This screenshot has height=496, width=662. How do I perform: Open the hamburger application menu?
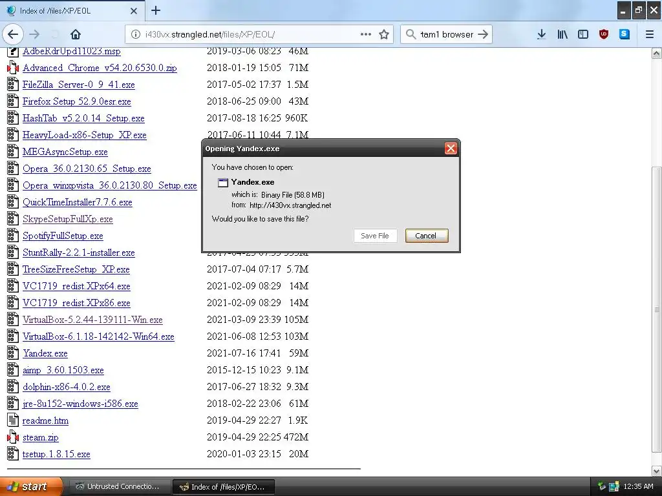tap(650, 35)
